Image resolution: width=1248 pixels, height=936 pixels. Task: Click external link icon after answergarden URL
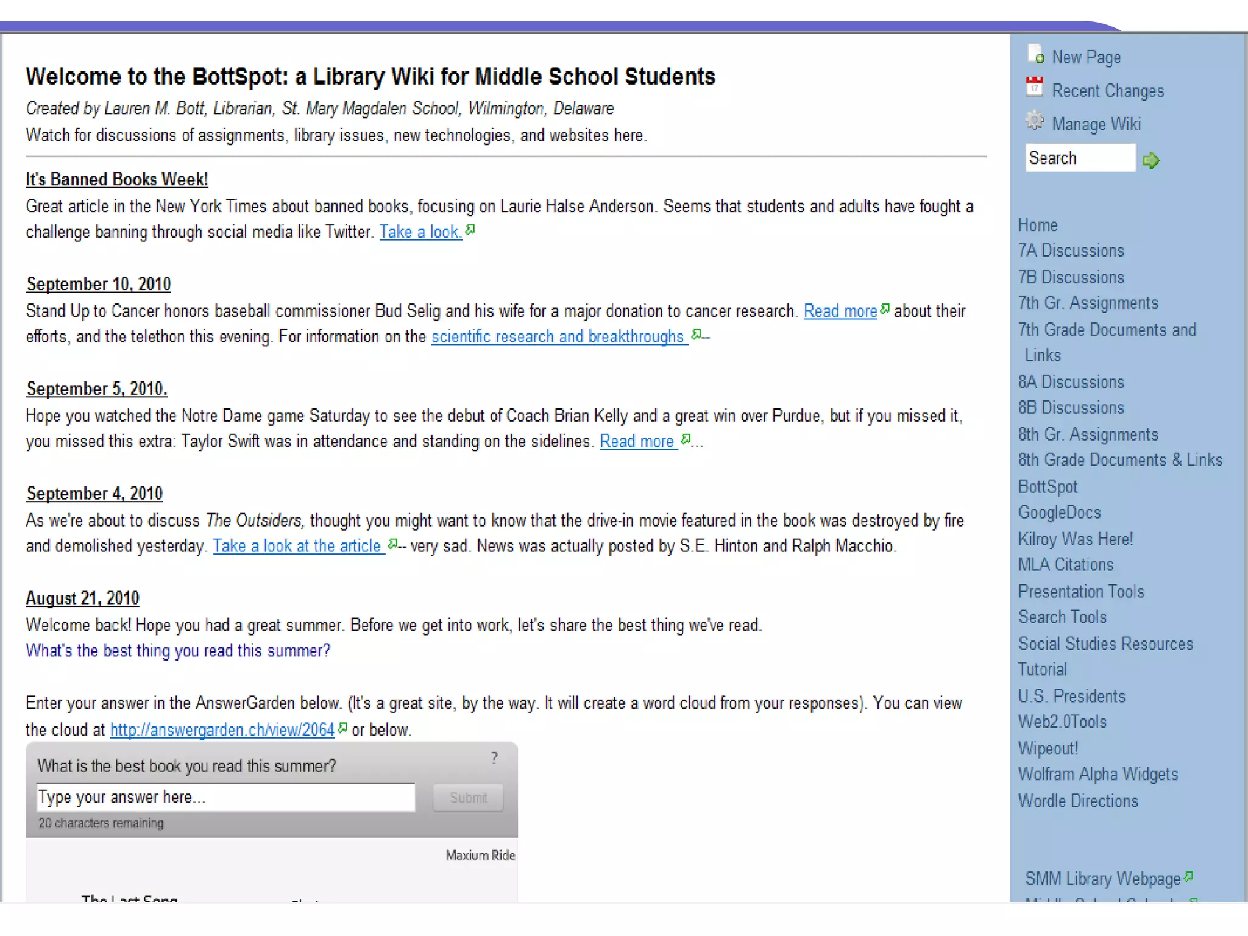(342, 728)
